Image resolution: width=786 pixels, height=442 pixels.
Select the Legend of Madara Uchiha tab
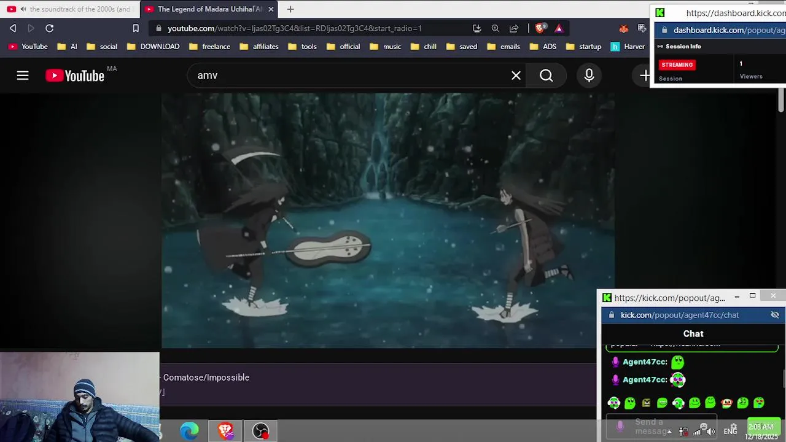click(x=209, y=9)
